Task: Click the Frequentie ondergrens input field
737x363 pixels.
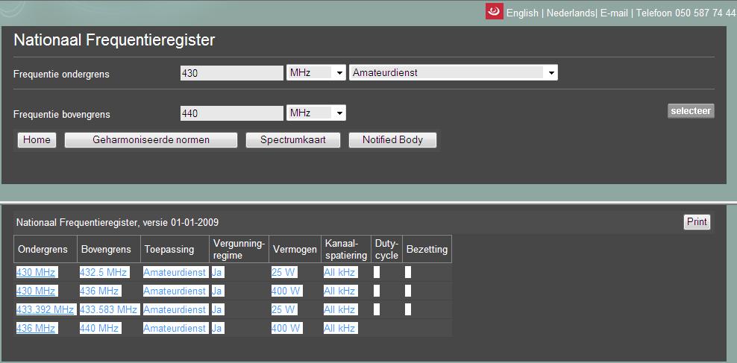Action: coord(231,73)
